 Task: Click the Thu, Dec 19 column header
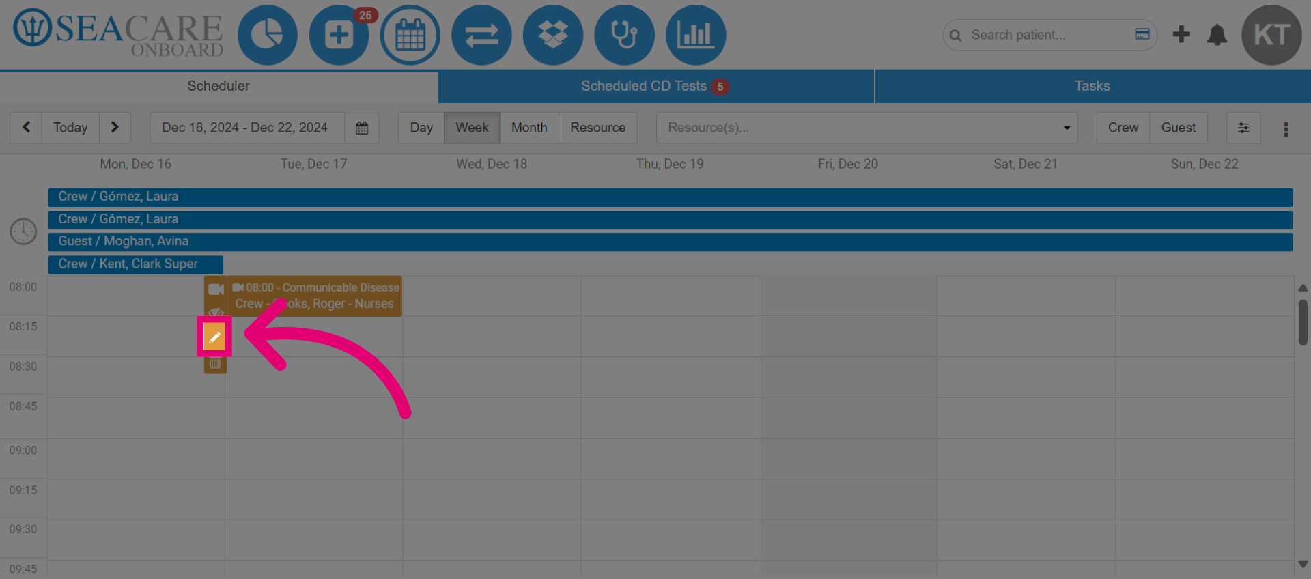670,164
